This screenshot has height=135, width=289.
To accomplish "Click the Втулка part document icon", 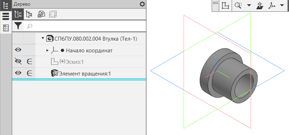I will 49,39.
